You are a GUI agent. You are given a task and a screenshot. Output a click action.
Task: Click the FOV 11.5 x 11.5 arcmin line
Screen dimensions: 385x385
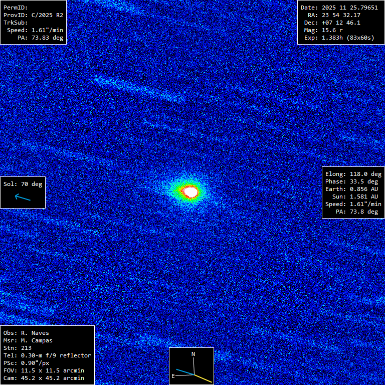[x=44, y=370]
